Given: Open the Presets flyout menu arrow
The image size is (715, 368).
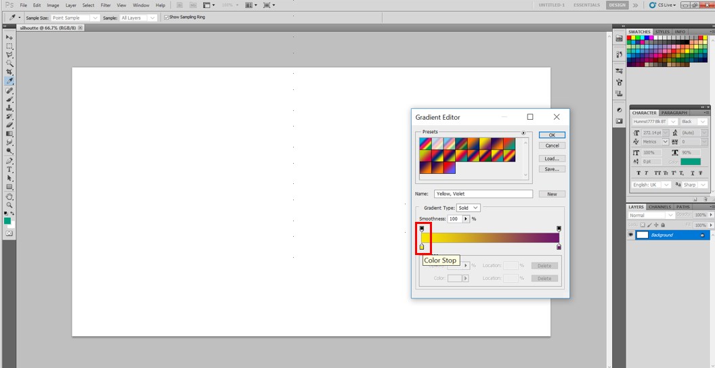Looking at the screenshot, I should 523,133.
